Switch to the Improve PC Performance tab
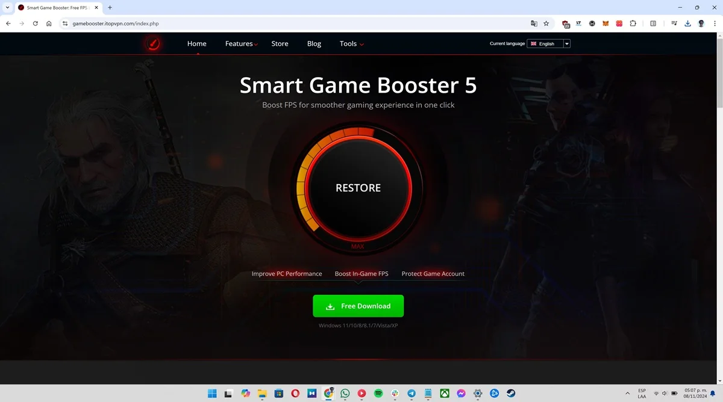 [x=287, y=273]
